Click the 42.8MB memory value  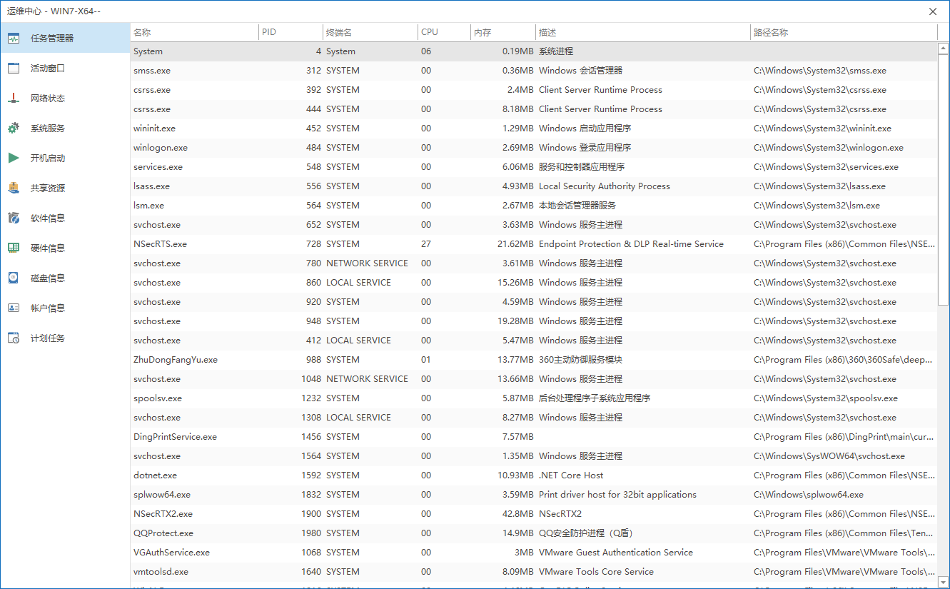coord(518,514)
